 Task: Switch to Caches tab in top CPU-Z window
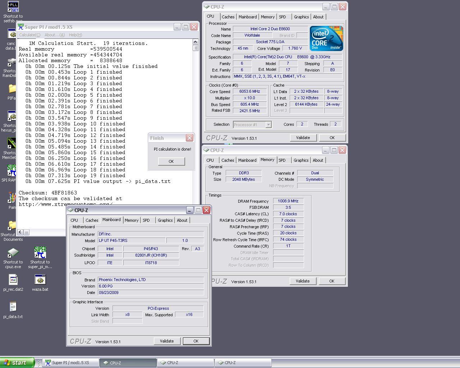[228, 17]
